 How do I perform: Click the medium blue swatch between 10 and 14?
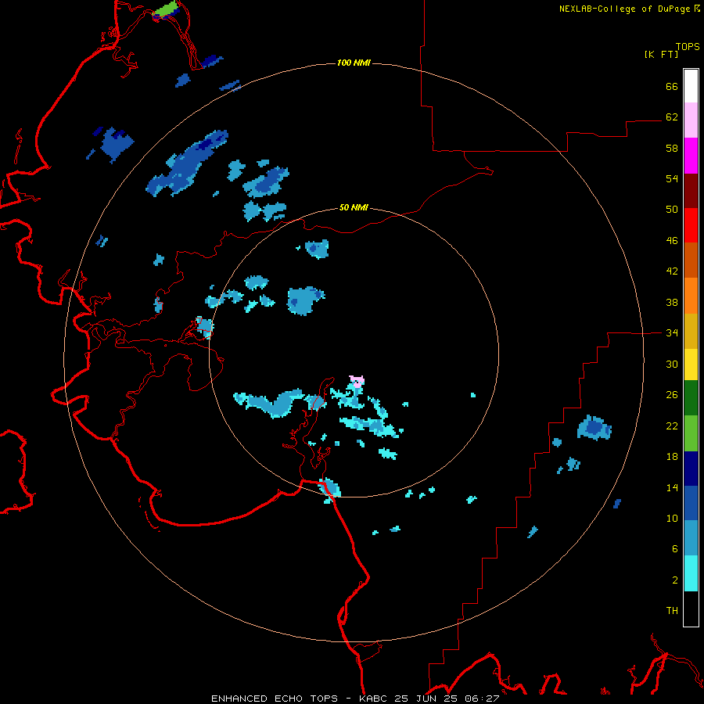[x=691, y=503]
